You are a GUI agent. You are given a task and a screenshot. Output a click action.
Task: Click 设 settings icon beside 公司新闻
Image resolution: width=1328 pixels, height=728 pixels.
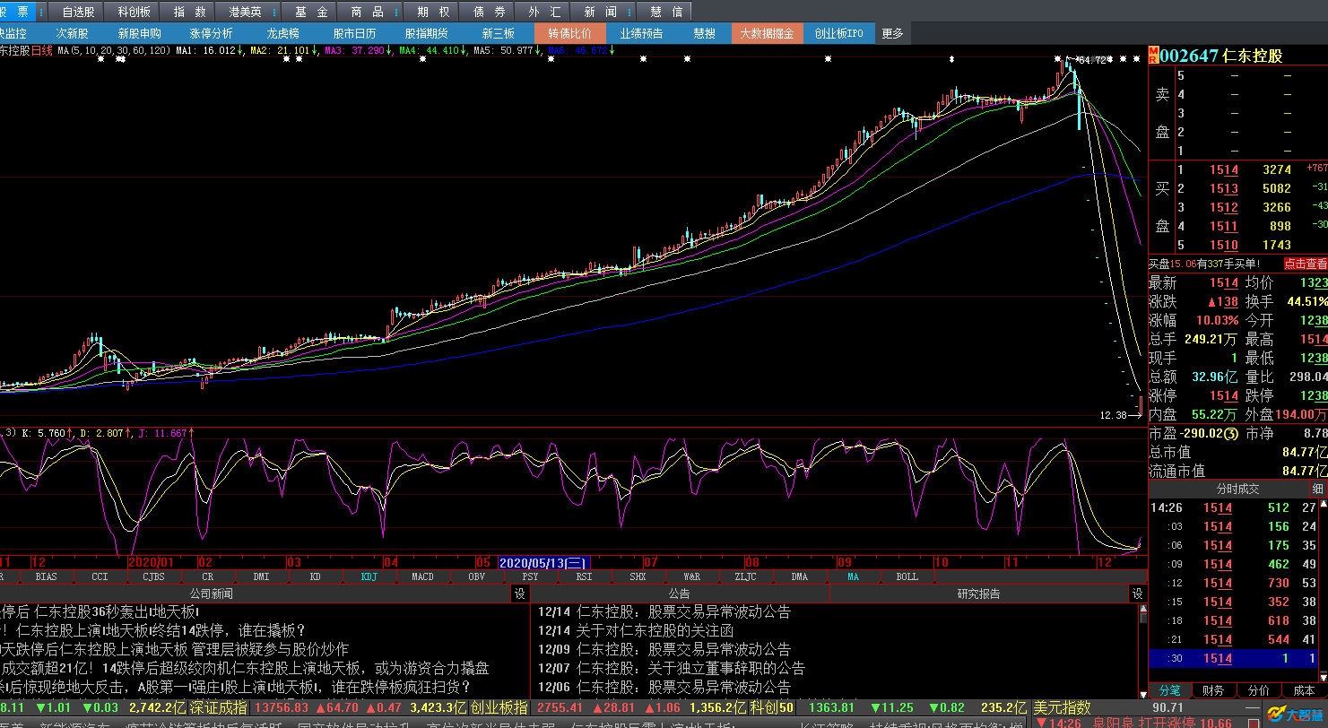pyautogui.click(x=519, y=594)
